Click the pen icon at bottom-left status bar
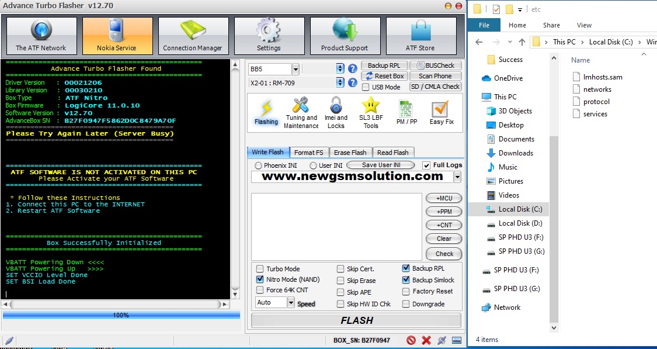657x349 pixels. [9, 341]
